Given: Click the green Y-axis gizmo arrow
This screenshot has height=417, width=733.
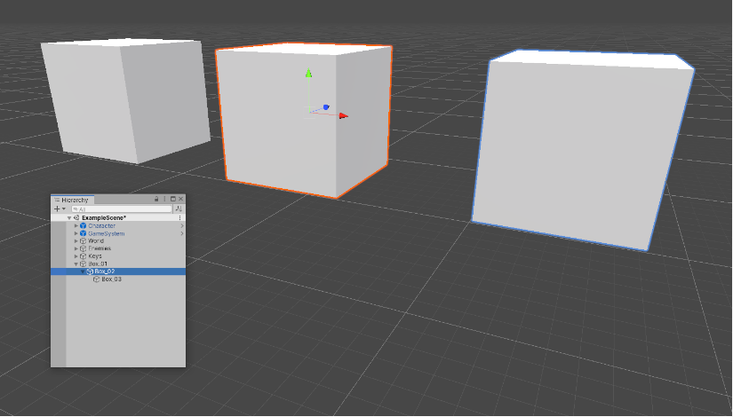Looking at the screenshot, I should pyautogui.click(x=308, y=75).
